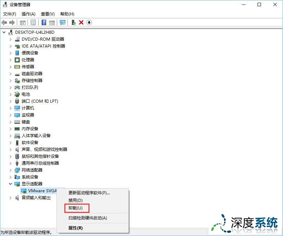Image resolution: width=283 pixels, height=236 pixels.
Task: Click the 端口 (COM 和 LPT) port icon
Action: click(17, 101)
